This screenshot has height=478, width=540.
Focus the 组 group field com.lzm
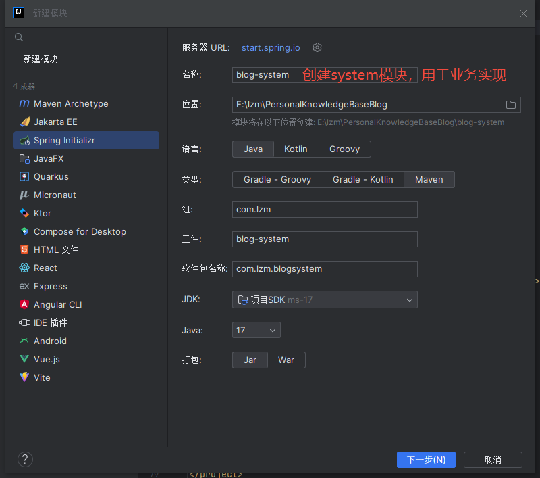coord(325,210)
